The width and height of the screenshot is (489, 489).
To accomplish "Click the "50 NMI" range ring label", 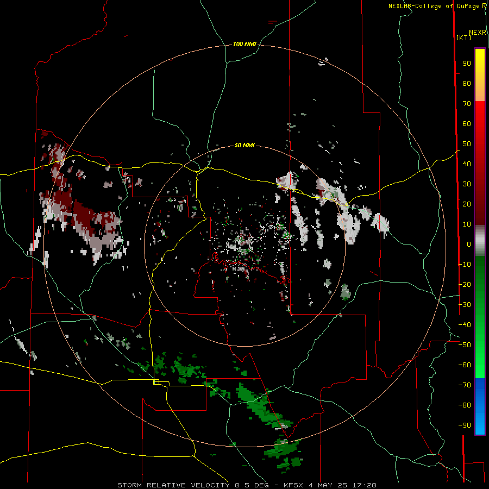I will click(244, 145).
